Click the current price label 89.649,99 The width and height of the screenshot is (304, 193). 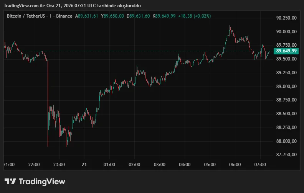point(286,51)
